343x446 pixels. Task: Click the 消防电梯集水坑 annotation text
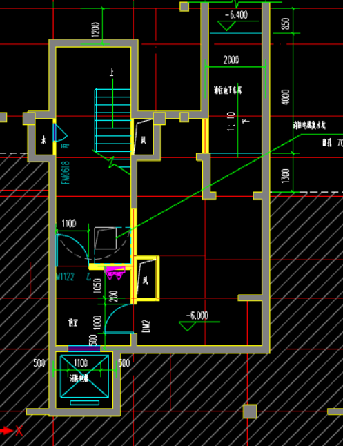309,125
